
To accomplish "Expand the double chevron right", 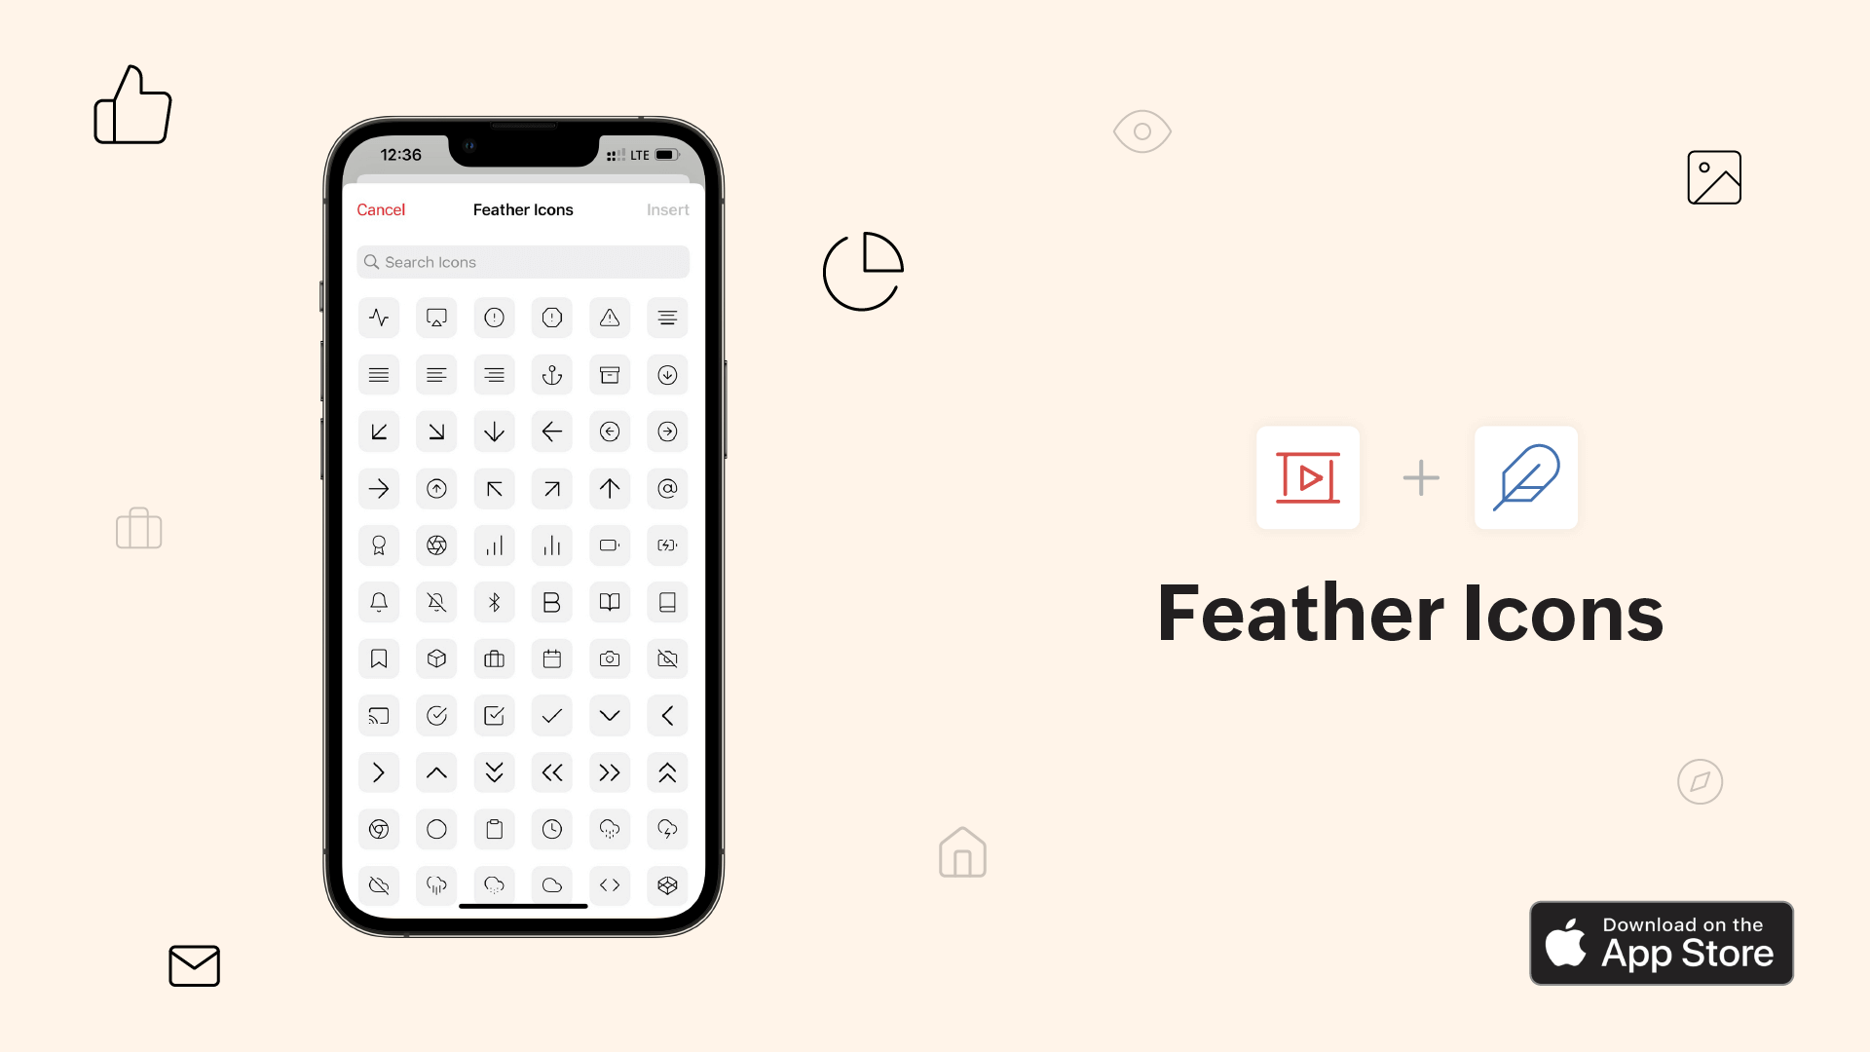I will click(x=610, y=772).
